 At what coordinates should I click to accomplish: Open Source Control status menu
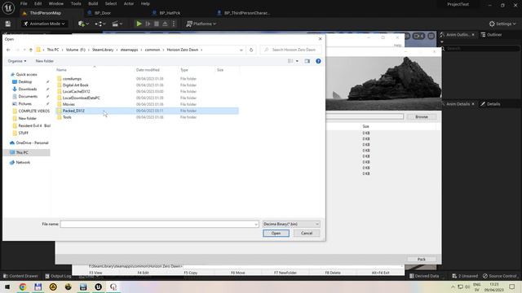499,276
